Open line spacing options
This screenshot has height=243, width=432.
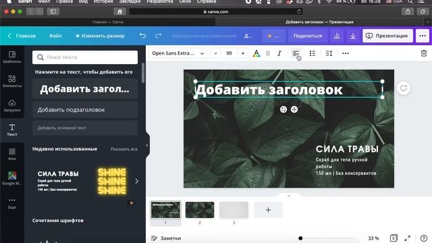tap(329, 53)
